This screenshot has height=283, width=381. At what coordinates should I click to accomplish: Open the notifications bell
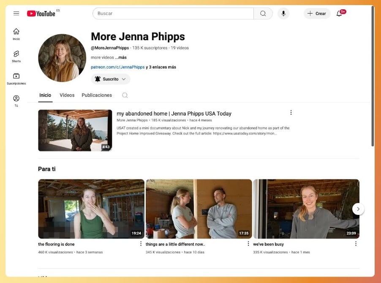click(339, 14)
